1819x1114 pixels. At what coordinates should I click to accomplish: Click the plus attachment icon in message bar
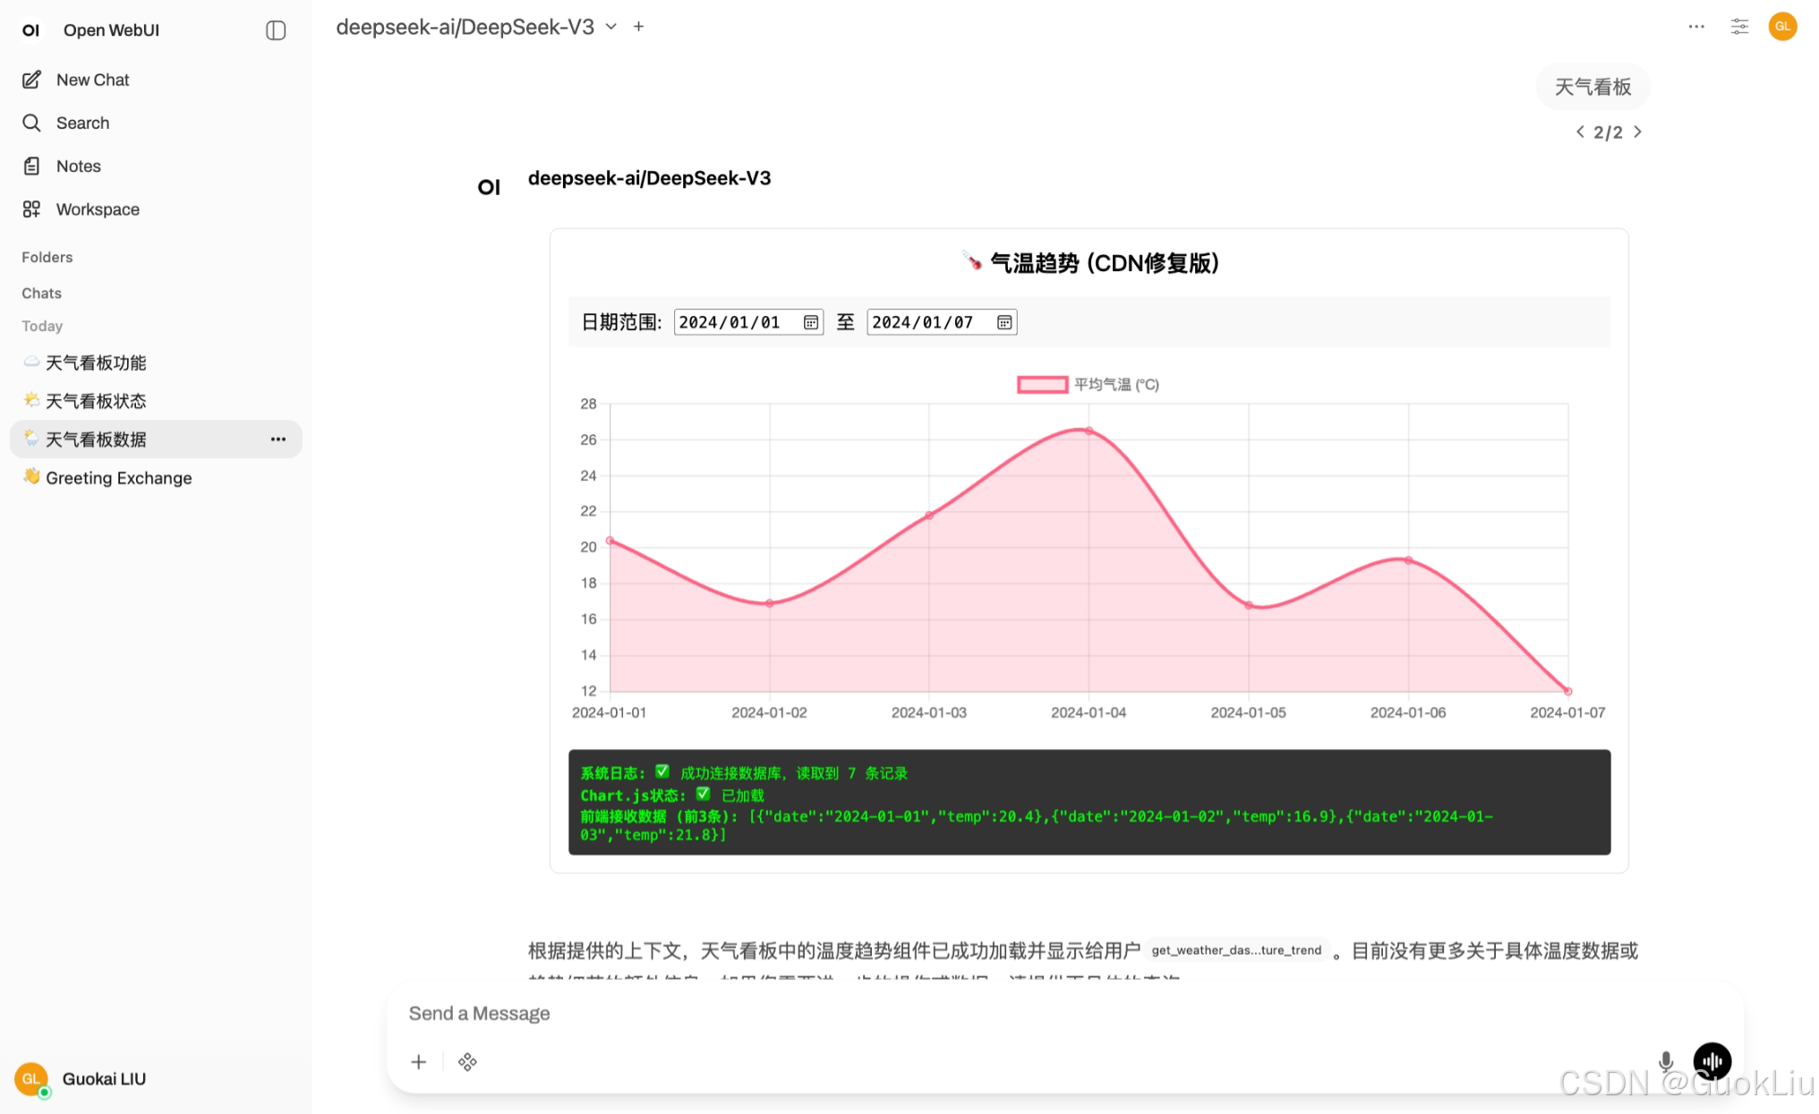(418, 1062)
